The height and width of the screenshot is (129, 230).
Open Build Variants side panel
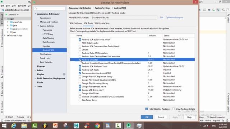tap(2, 89)
